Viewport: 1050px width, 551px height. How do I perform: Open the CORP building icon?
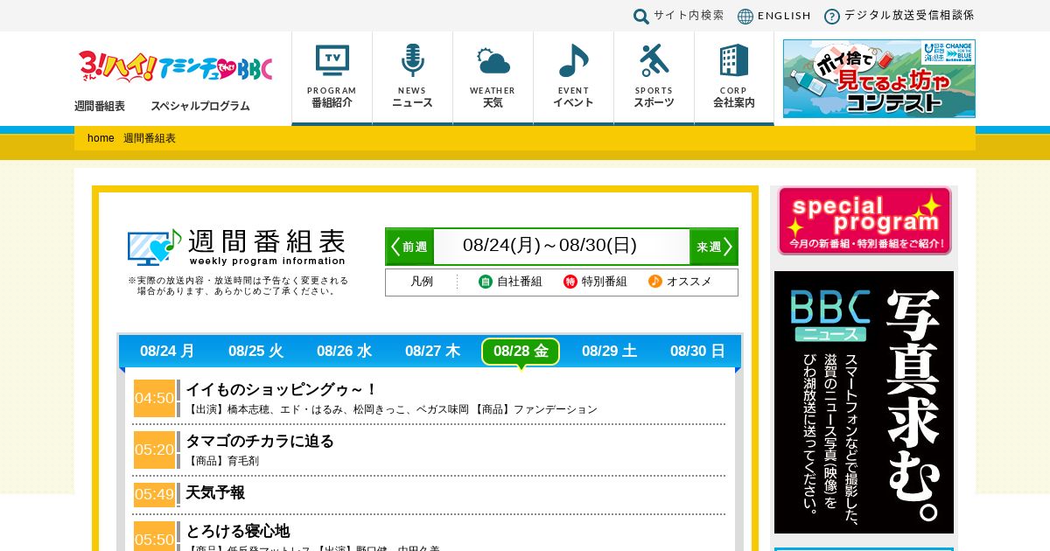[x=734, y=60]
